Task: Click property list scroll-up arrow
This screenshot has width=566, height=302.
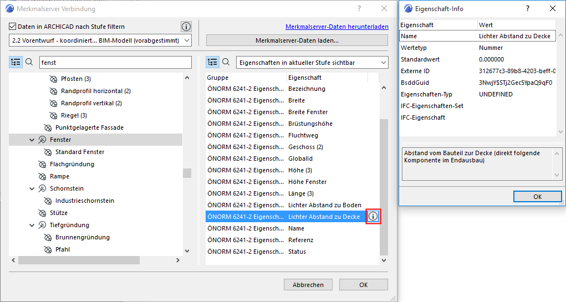Action: coord(384,88)
